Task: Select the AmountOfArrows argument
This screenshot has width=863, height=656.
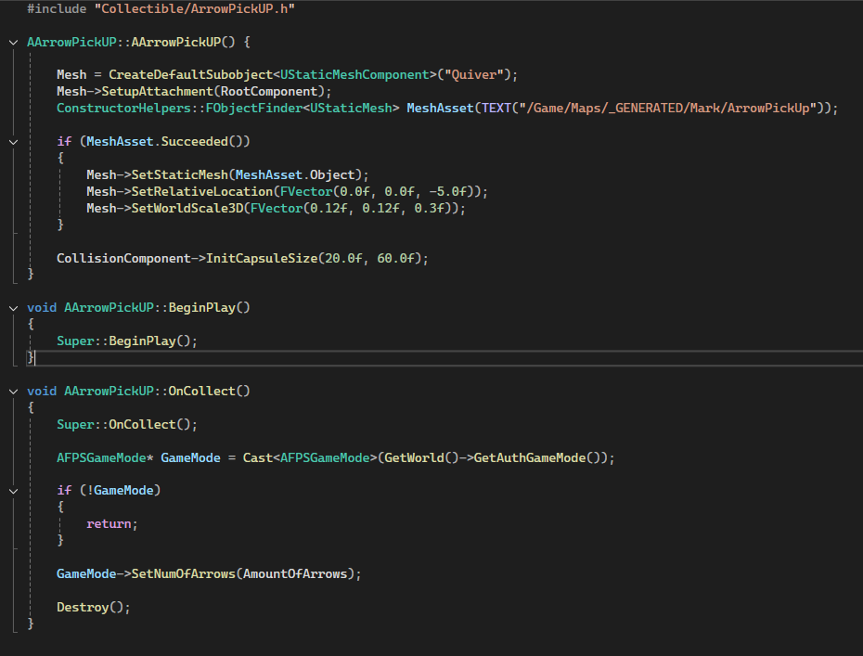Action: click(297, 573)
